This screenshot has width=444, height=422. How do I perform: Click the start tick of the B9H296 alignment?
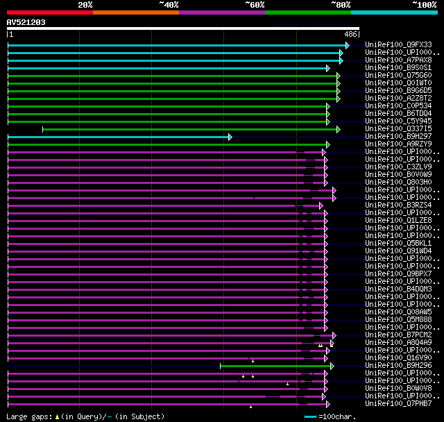(220, 366)
